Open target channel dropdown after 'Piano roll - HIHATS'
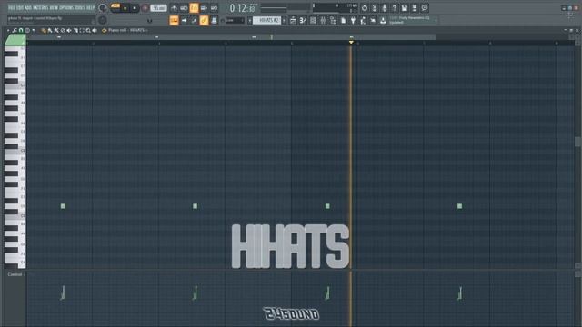This screenshot has height=327, width=582. point(147,30)
